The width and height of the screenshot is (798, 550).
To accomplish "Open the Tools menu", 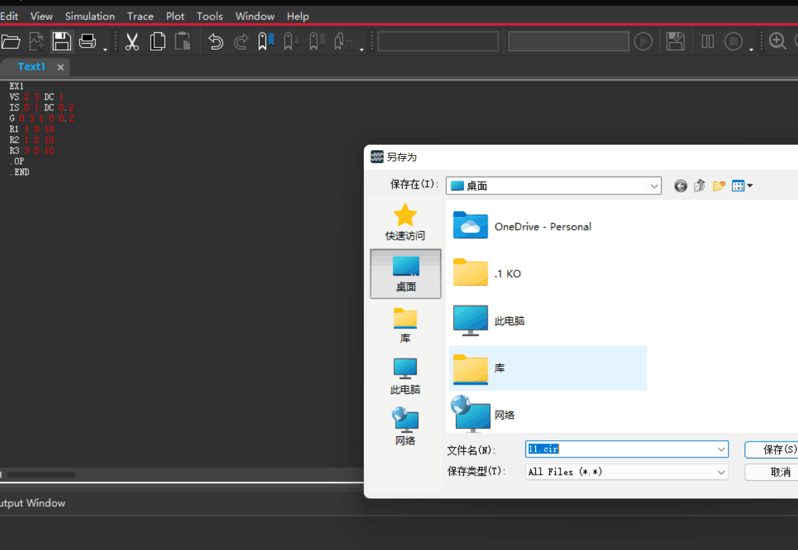I will 210,16.
